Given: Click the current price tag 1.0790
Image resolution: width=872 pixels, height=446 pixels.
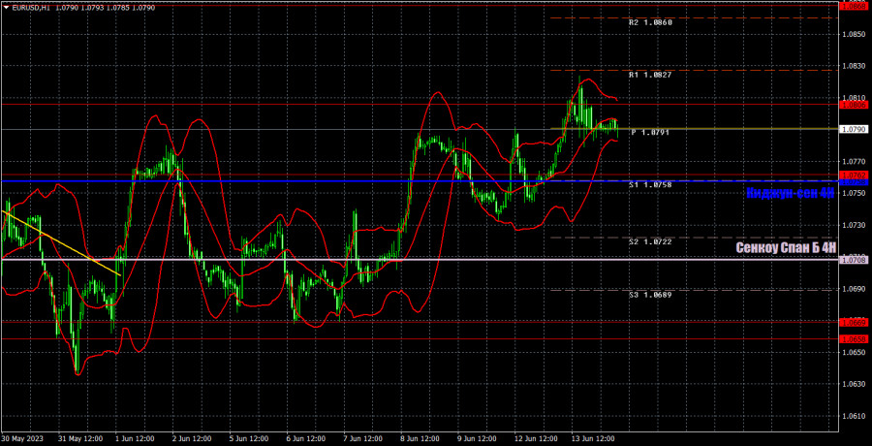Looking at the screenshot, I should [x=854, y=129].
